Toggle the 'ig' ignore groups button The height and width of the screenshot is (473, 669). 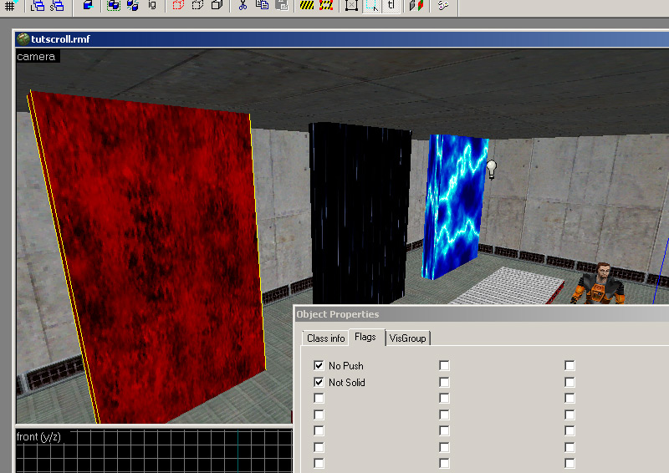point(152,5)
